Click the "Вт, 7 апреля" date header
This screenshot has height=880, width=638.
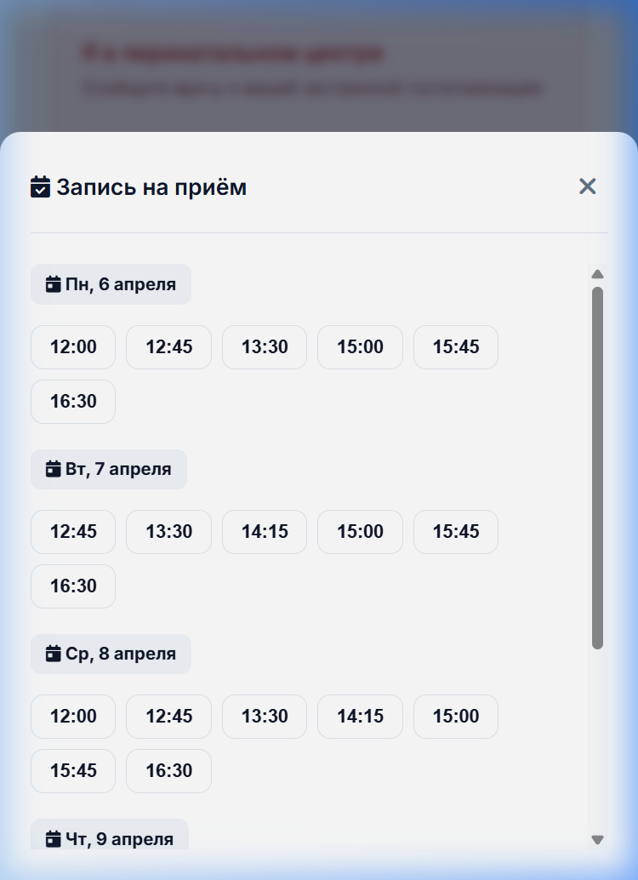[x=108, y=469]
